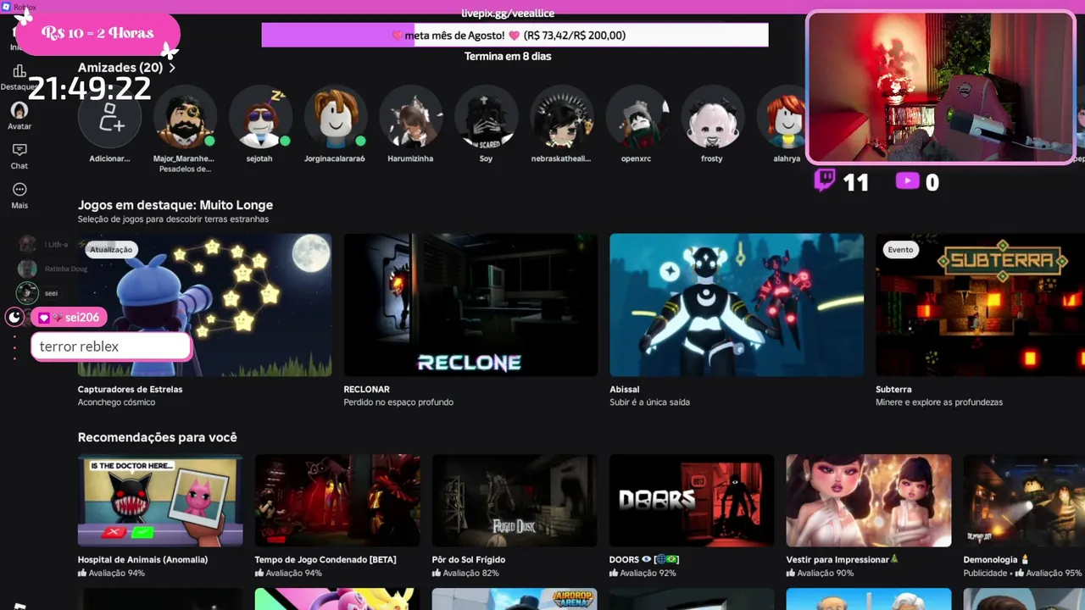
Task: Open the Amizades (20) heading
Action: point(120,68)
